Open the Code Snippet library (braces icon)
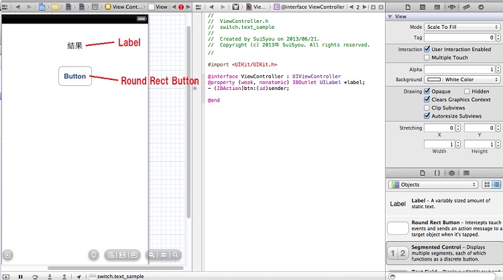The height and width of the screenshot is (280, 503). point(437,173)
